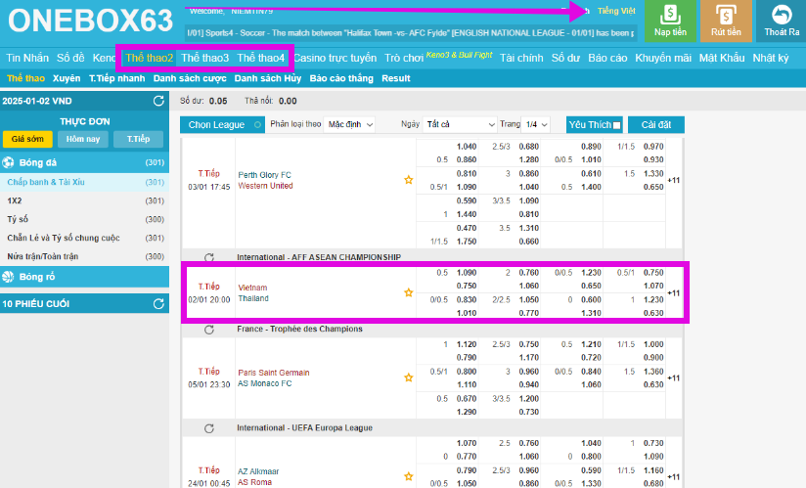Favorite the Perth Glory FC match star
The width and height of the screenshot is (806, 488).
[x=409, y=180]
